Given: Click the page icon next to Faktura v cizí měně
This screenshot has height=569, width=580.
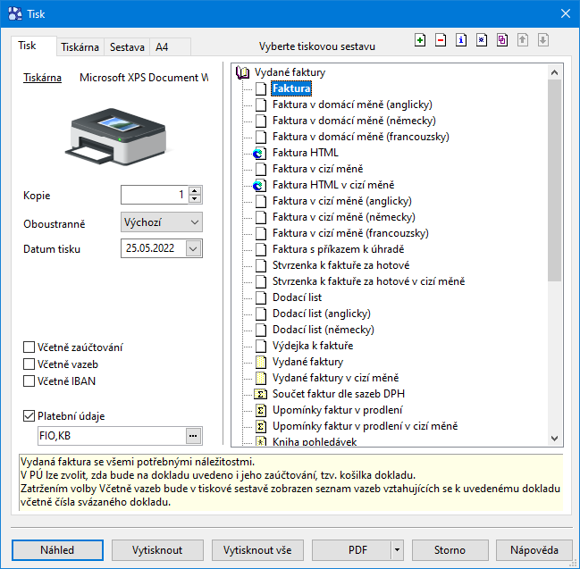Looking at the screenshot, I should pyautogui.click(x=261, y=170).
